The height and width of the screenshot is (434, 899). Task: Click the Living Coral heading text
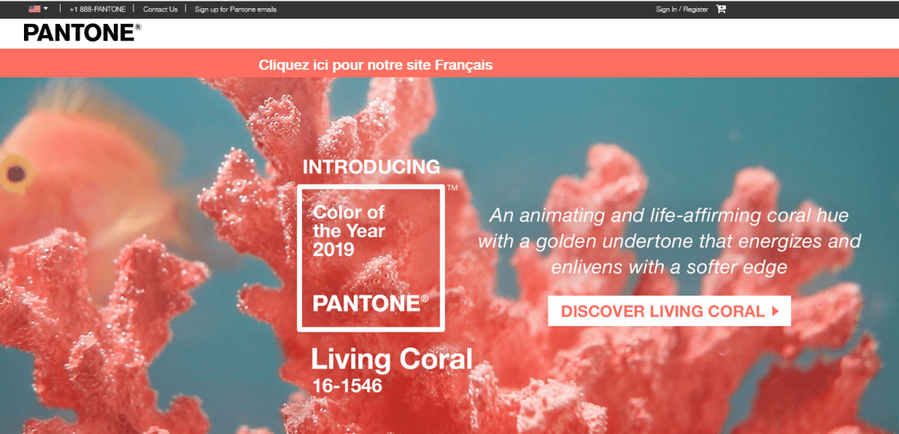point(392,359)
